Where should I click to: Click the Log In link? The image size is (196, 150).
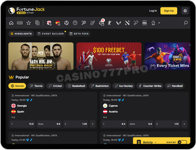(x=153, y=11)
